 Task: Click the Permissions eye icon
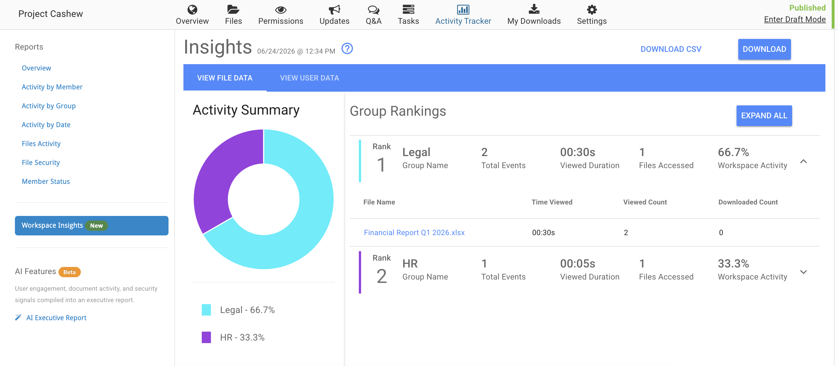point(280,10)
